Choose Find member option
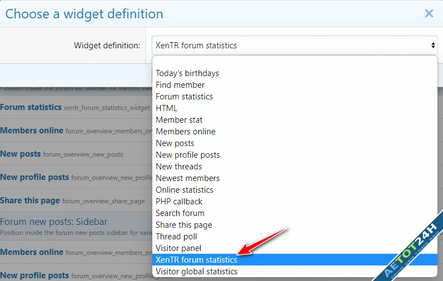 pyautogui.click(x=180, y=85)
